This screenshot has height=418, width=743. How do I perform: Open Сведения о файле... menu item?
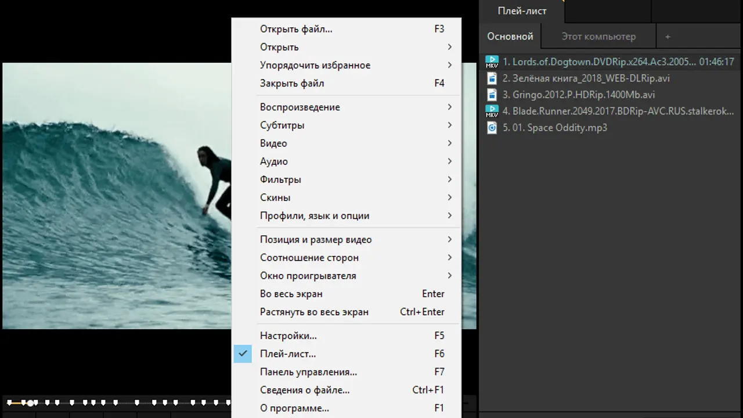tap(305, 390)
